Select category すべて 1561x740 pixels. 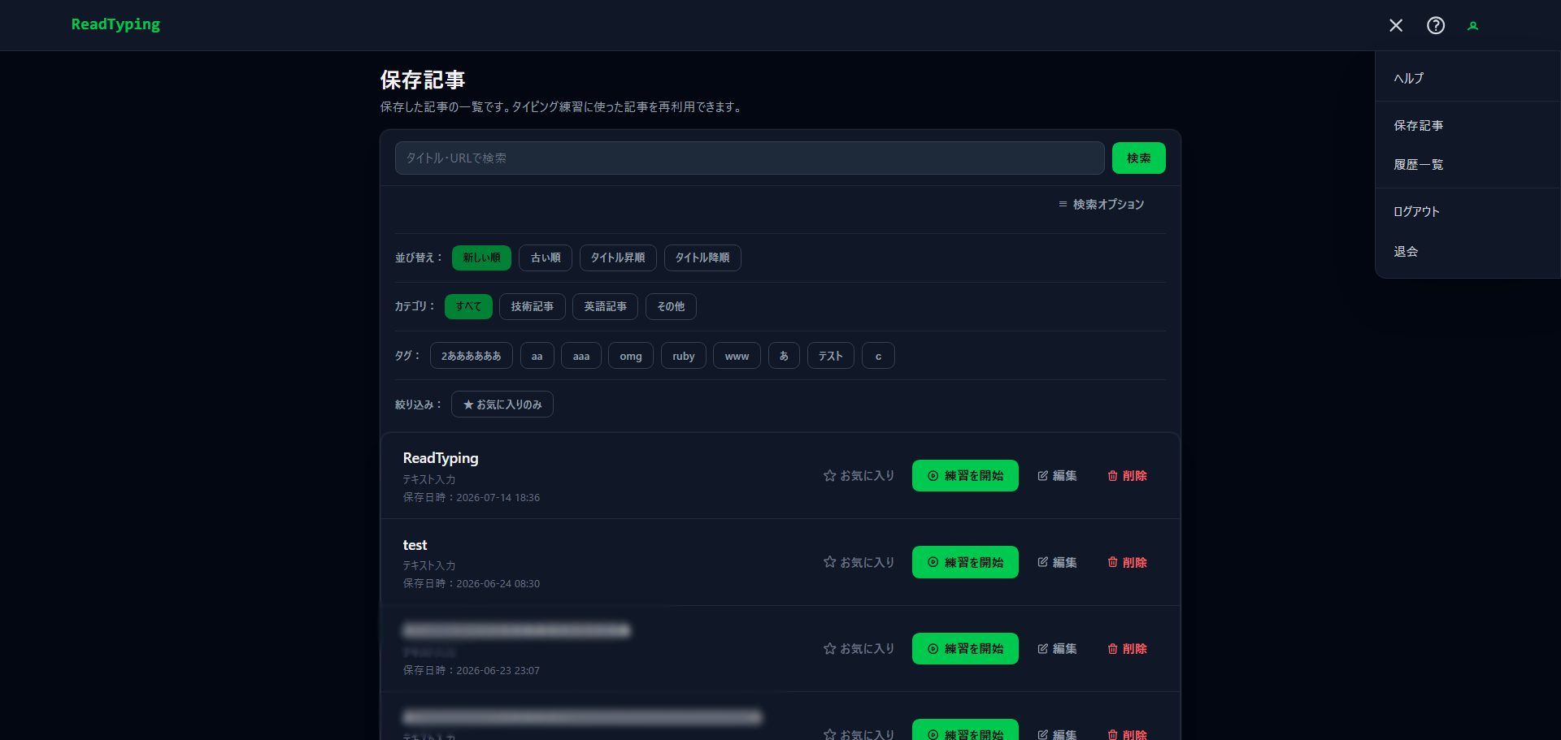(468, 306)
